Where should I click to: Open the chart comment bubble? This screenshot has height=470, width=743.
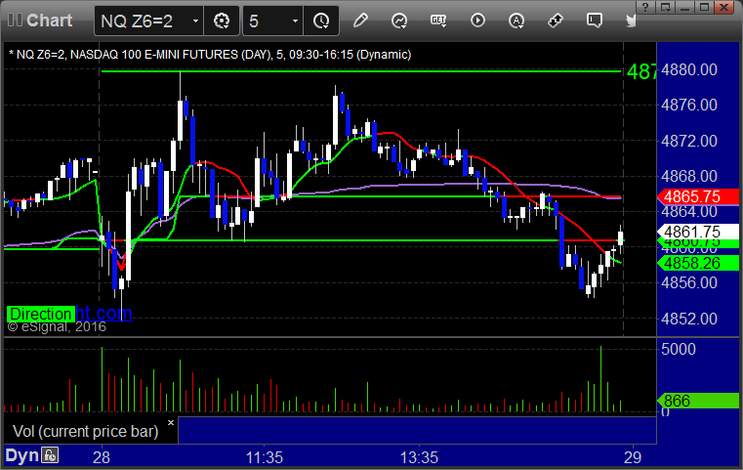pos(595,21)
